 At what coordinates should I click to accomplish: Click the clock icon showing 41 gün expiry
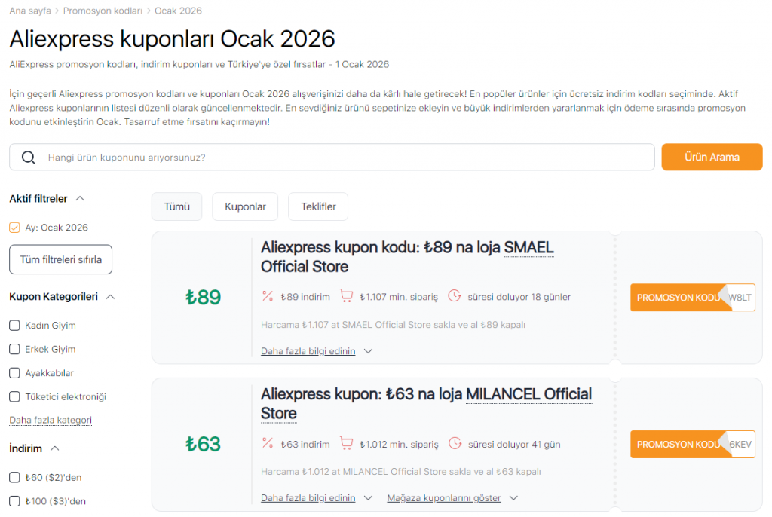(455, 443)
